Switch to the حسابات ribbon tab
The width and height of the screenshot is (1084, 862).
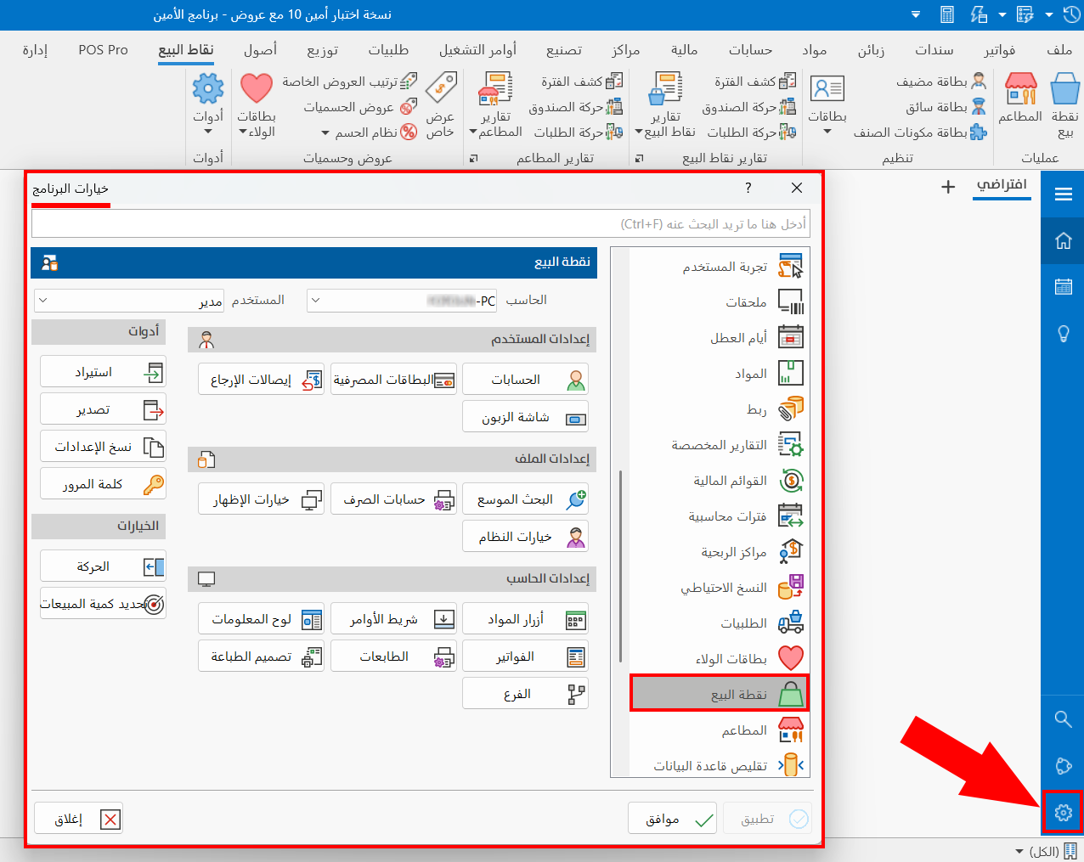(750, 49)
